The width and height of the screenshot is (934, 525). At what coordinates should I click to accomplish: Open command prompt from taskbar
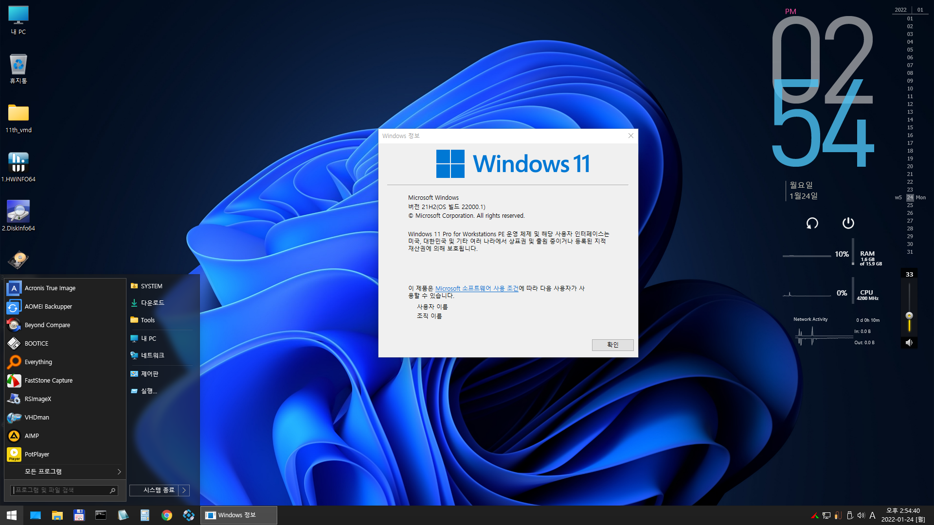[x=101, y=515]
